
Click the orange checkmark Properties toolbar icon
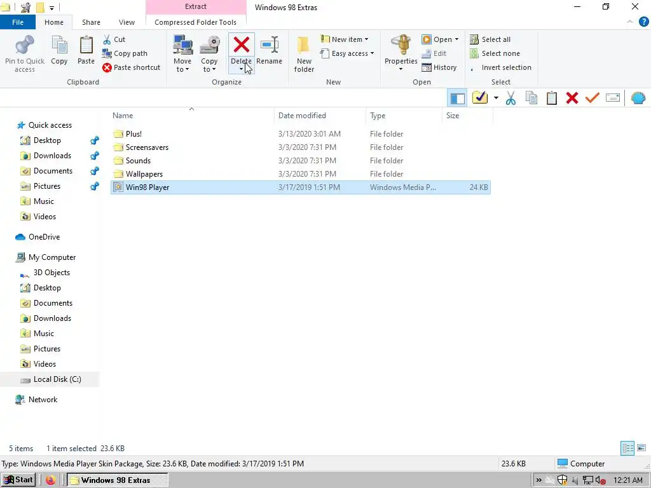pos(593,98)
